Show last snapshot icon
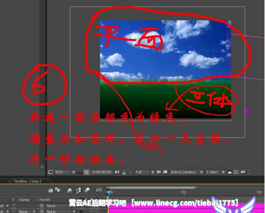The width and height of the screenshot is (265, 213). [x=124, y=172]
